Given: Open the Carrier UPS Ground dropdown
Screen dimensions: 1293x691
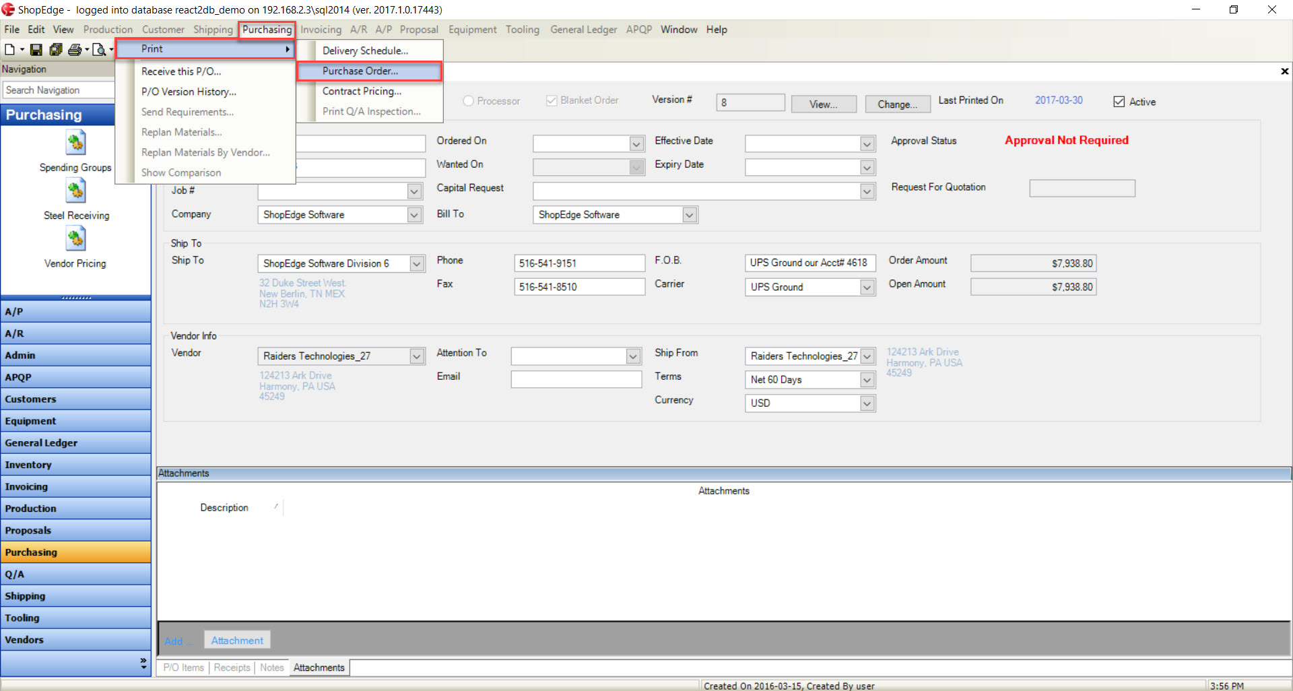Looking at the screenshot, I should (x=867, y=287).
